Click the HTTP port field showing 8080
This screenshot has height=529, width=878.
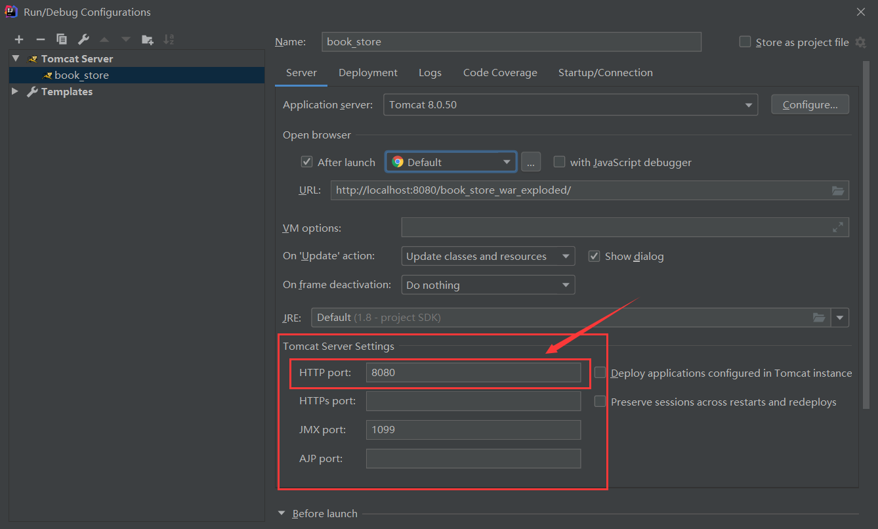(x=473, y=372)
